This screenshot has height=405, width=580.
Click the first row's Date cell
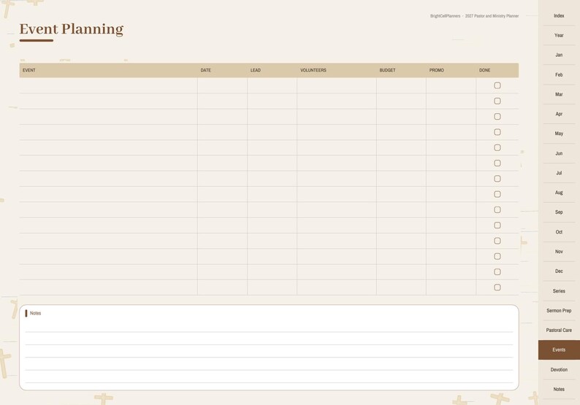222,85
